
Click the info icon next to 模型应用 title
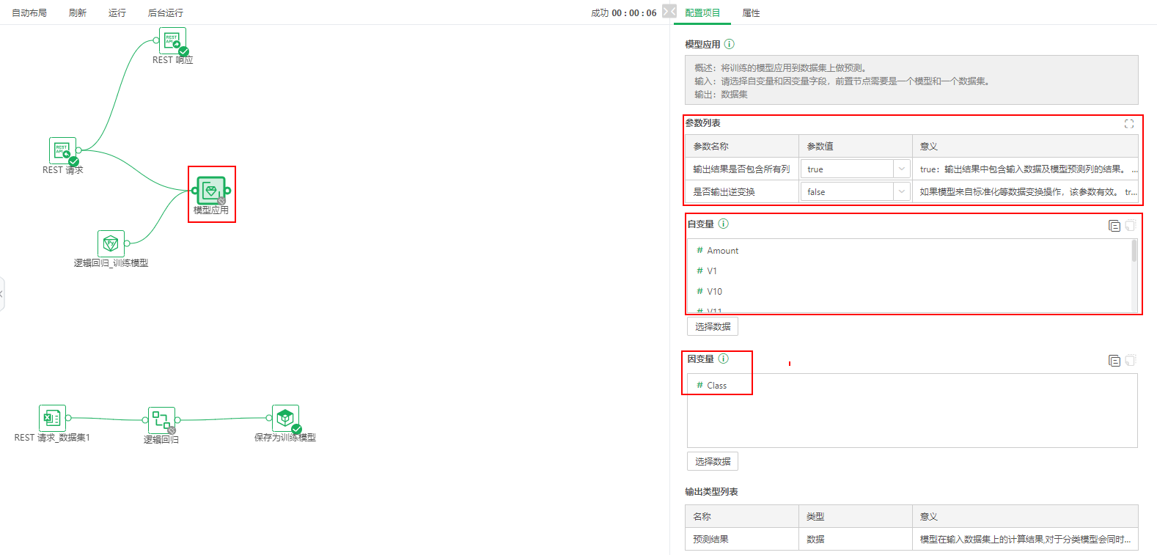pos(730,44)
